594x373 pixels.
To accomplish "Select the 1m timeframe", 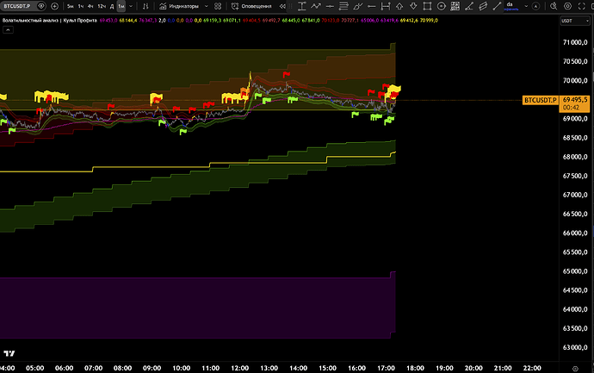I will pos(121,5).
